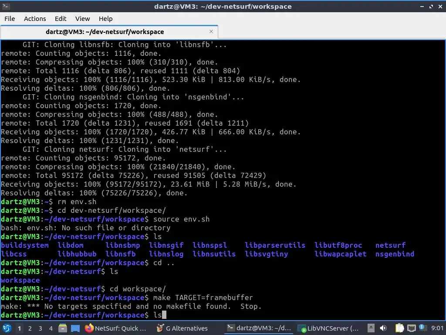The height and width of the screenshot is (335, 446).
Task: Click the network connection tray icon
Action: point(411,328)
